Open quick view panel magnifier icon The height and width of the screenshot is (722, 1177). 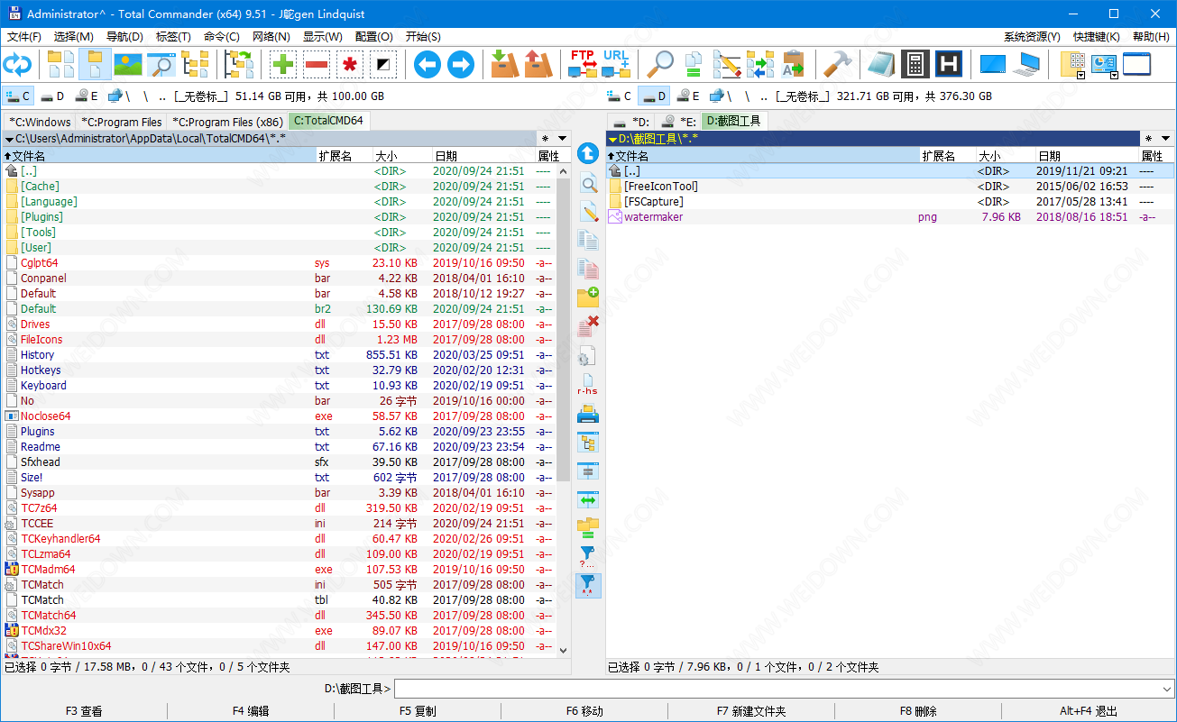[x=161, y=64]
